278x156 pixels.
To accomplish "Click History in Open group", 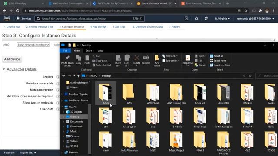I will point(200,65).
